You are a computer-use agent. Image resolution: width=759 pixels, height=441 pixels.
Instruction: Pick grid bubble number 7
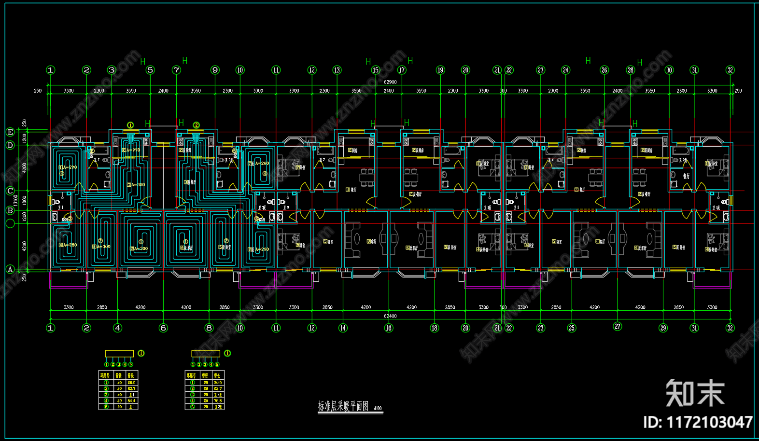click(x=176, y=70)
